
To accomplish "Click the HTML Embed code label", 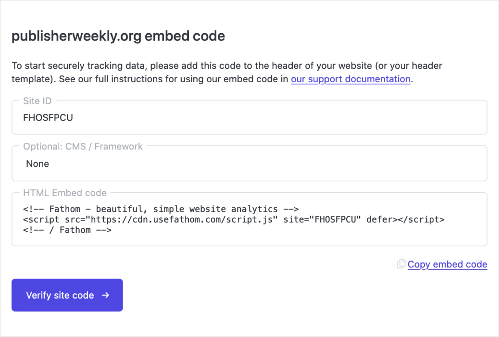I will click(x=65, y=193).
